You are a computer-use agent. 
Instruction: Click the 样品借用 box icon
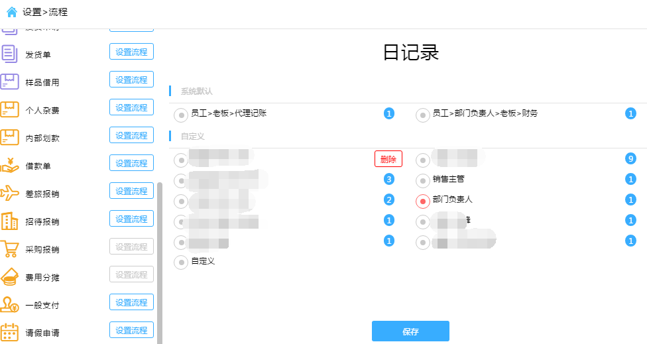[9, 82]
